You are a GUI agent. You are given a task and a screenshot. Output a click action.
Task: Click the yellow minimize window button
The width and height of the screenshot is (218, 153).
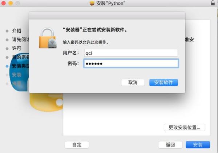click(11, 3)
